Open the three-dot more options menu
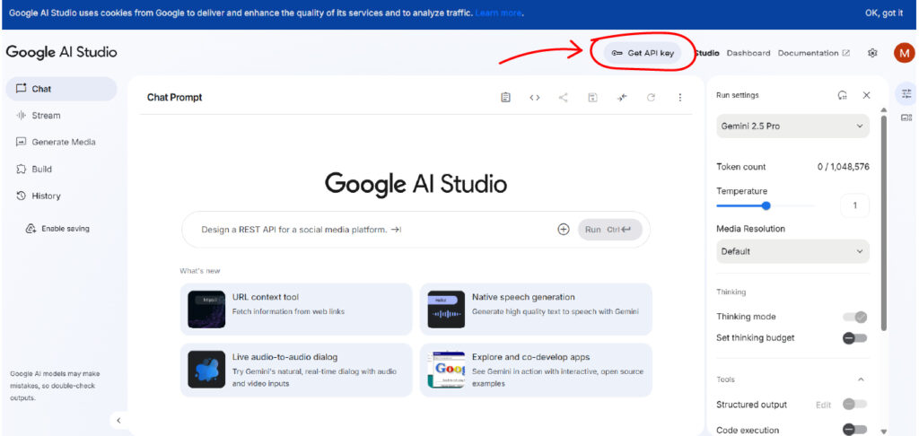919x436 pixels. [x=679, y=98]
